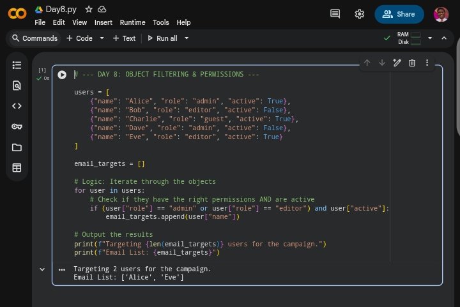
Task: Delete the cell using trash icon
Action: (x=412, y=63)
